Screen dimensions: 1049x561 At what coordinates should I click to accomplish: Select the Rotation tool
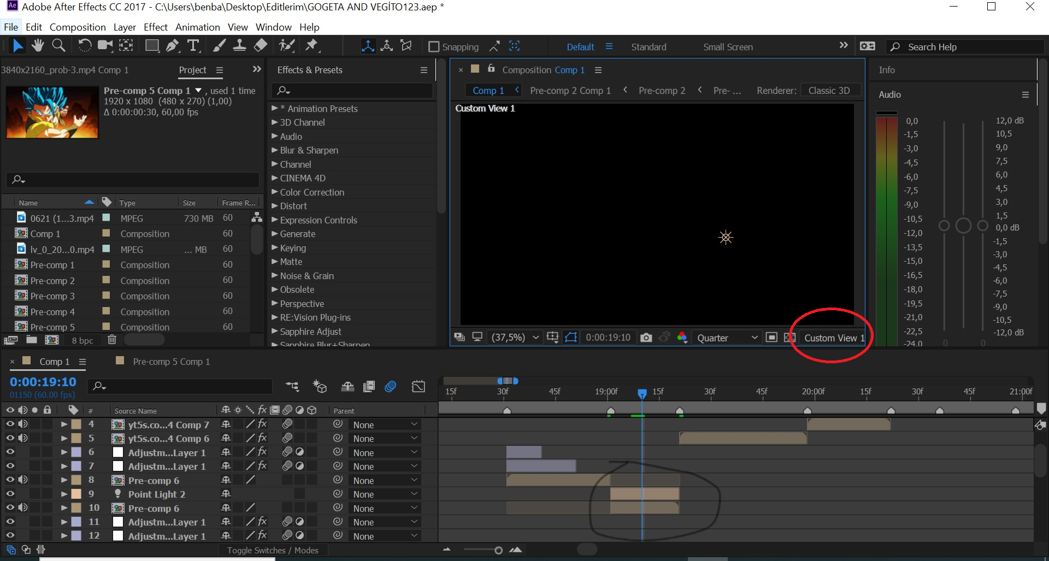coord(84,46)
